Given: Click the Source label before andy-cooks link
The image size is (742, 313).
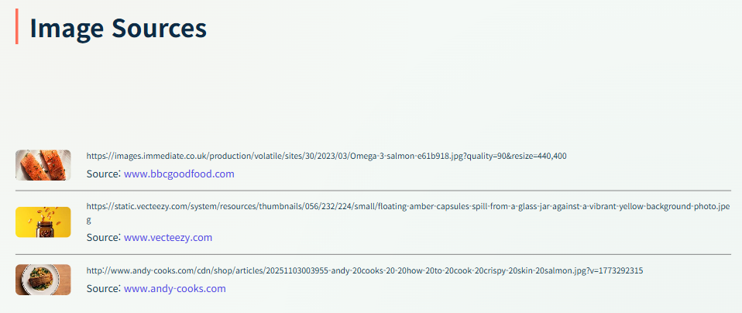Looking at the screenshot, I should tap(104, 288).
